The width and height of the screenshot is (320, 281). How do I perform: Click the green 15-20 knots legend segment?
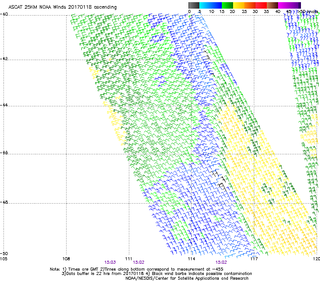(227, 5)
